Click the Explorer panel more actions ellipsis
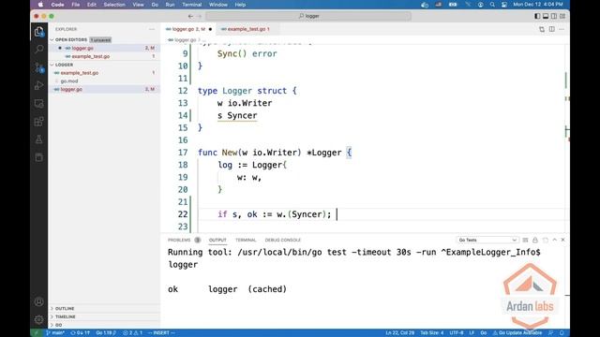600x337 pixels. click(152, 29)
